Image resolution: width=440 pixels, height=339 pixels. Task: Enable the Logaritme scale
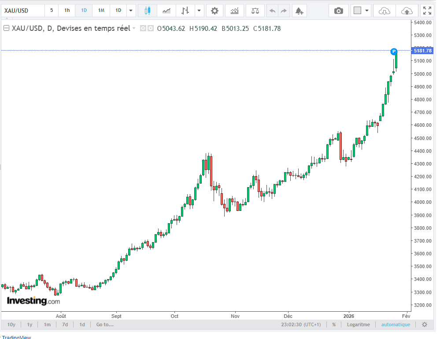[358, 324]
